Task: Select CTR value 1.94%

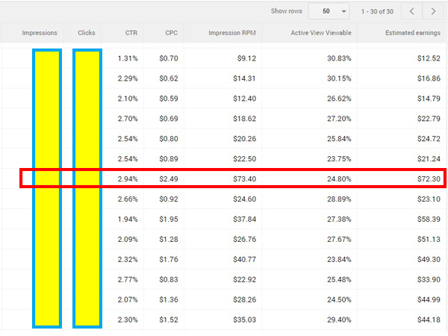Action: [128, 220]
